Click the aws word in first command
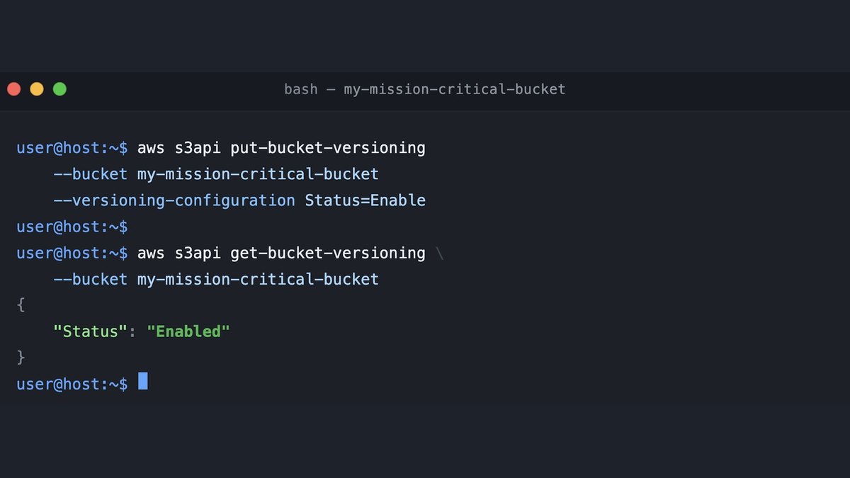Screen dimensions: 850x478 [x=151, y=148]
